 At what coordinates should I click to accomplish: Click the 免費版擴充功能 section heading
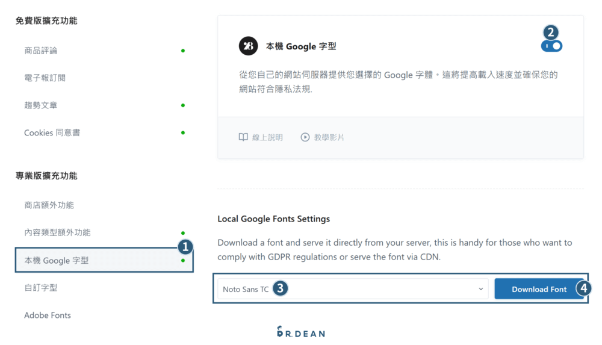coord(46,20)
